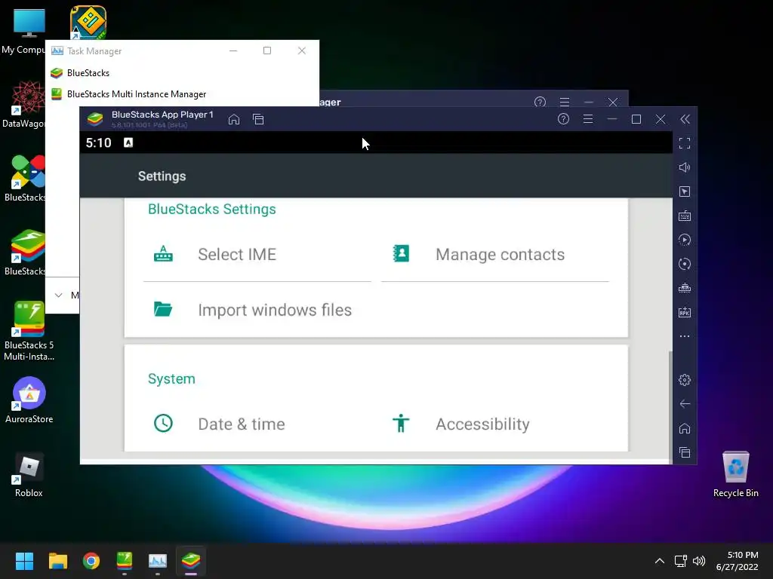Open the Windows Start menu
Screen dimensions: 773x579
(x=24, y=561)
